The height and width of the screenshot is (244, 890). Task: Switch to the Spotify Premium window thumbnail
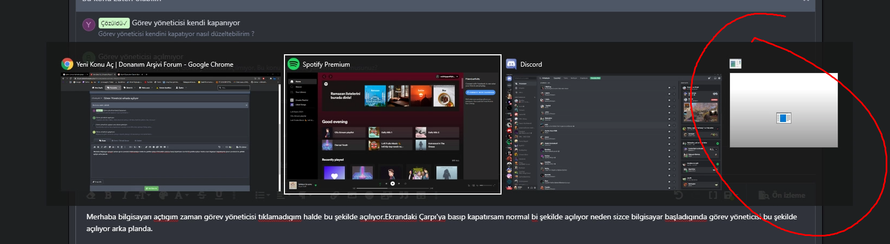(393, 132)
